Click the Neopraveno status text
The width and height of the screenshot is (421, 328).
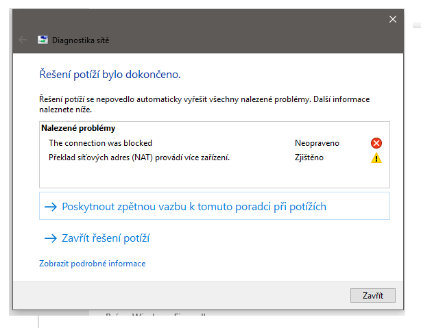[x=317, y=143]
